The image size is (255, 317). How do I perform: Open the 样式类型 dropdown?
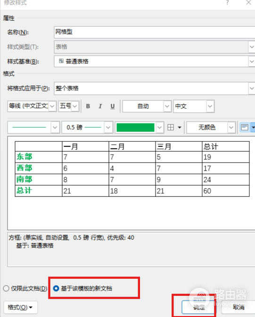point(252,47)
